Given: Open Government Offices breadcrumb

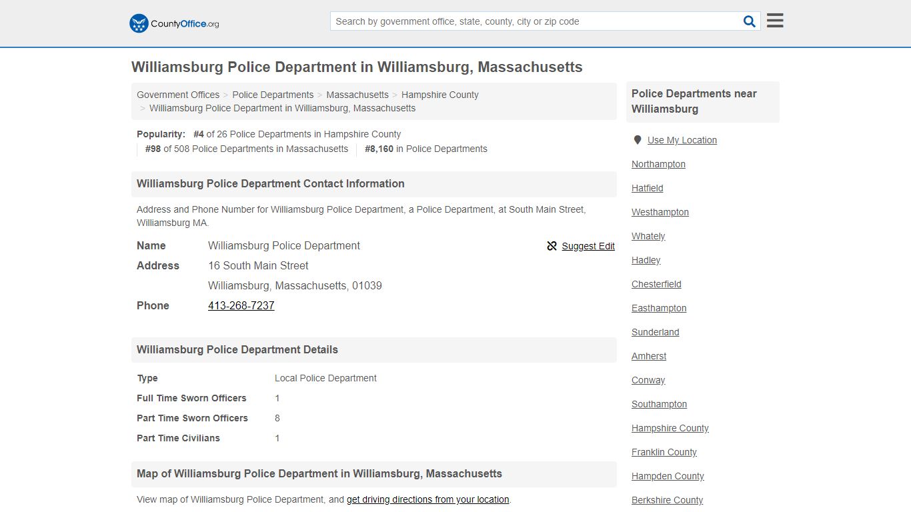Looking at the screenshot, I should [178, 95].
